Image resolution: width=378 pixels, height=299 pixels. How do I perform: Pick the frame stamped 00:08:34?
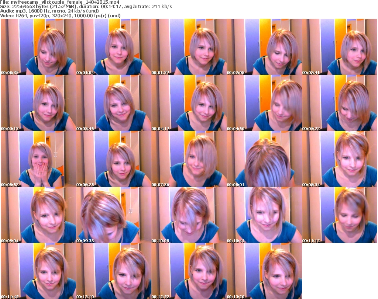(x=340, y=159)
